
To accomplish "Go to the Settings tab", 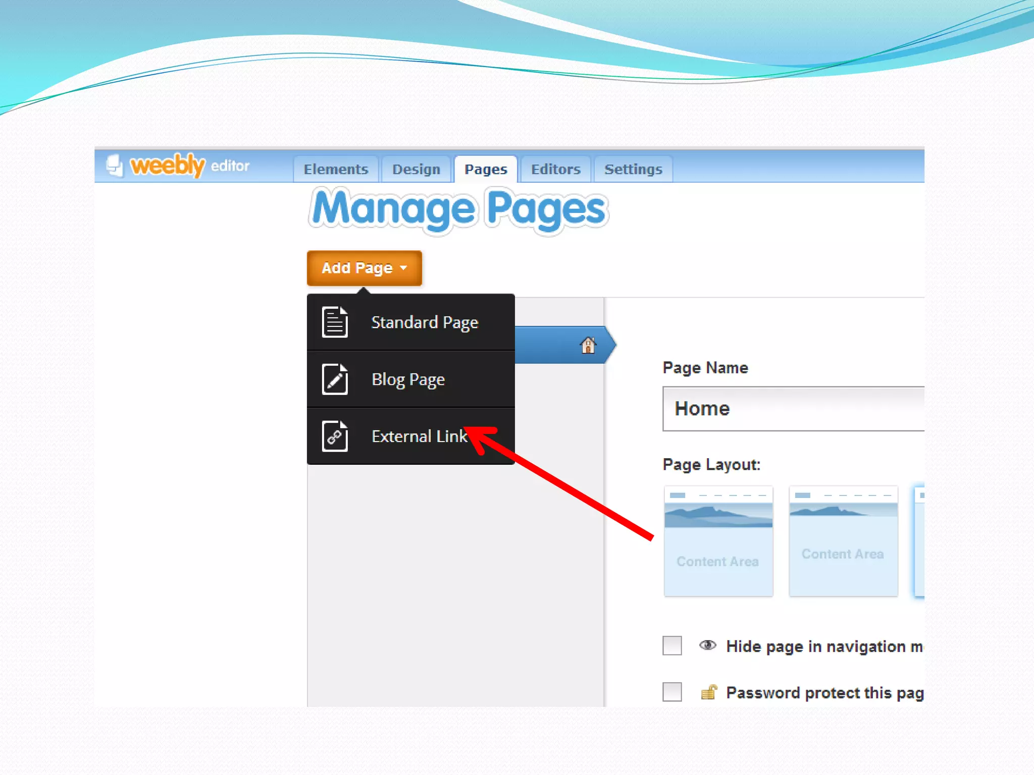I will click(633, 169).
